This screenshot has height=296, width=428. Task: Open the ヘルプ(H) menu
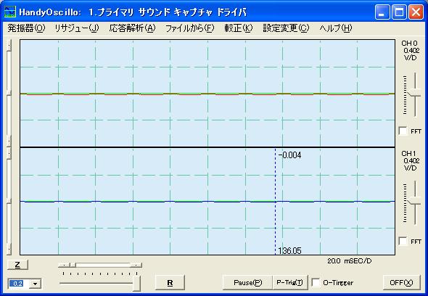(335, 28)
